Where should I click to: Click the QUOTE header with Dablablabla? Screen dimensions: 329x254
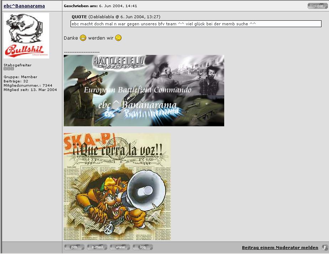point(116,17)
